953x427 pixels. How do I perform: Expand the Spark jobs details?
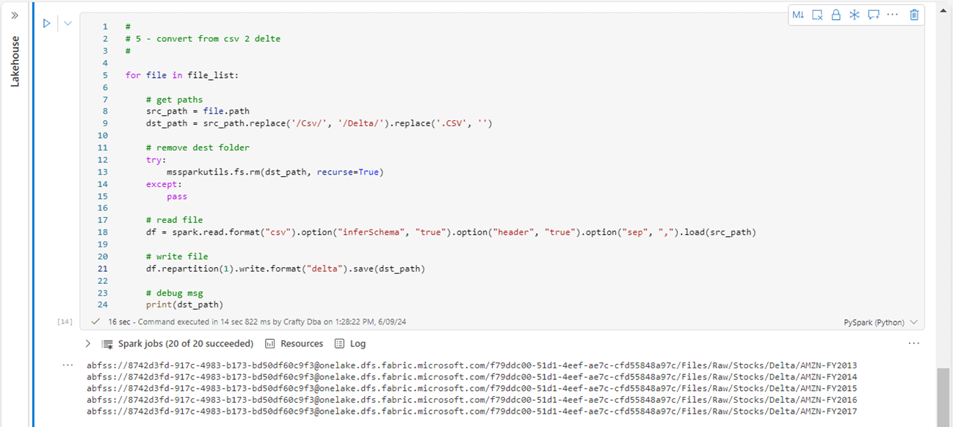88,343
